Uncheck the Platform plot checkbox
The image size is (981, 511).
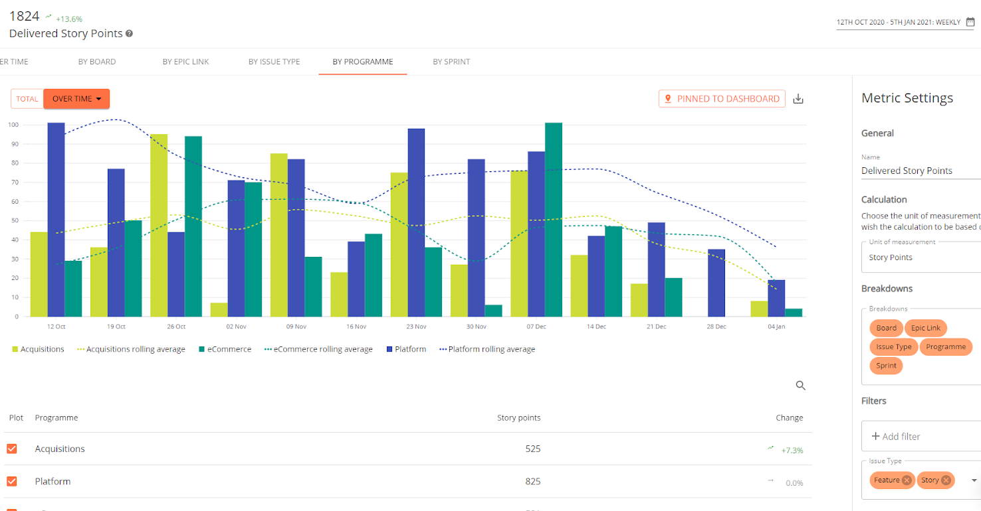(11, 481)
